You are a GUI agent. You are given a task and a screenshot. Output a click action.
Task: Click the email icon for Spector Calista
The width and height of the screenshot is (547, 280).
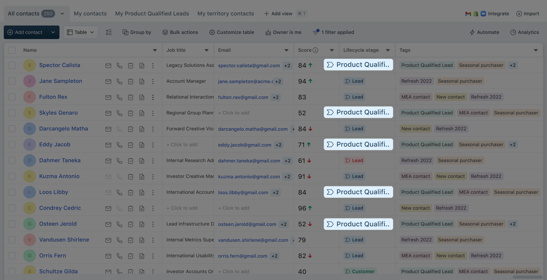(x=108, y=65)
